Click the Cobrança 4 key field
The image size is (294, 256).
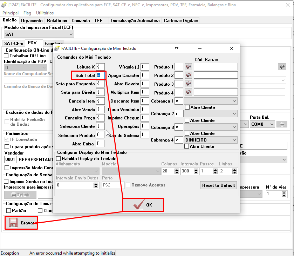tap(179, 140)
